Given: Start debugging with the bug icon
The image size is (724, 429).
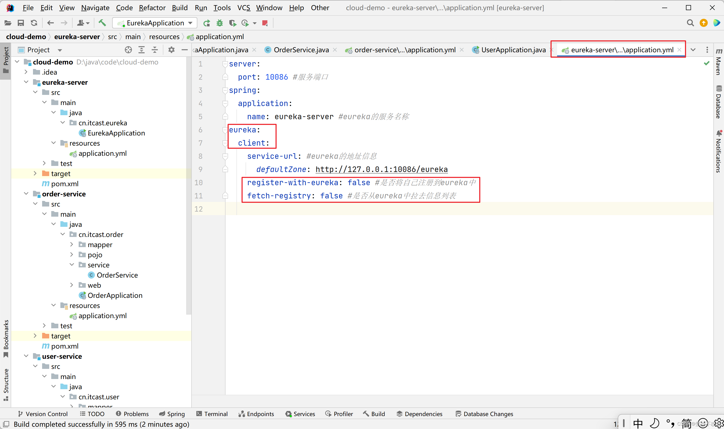Looking at the screenshot, I should [x=220, y=23].
